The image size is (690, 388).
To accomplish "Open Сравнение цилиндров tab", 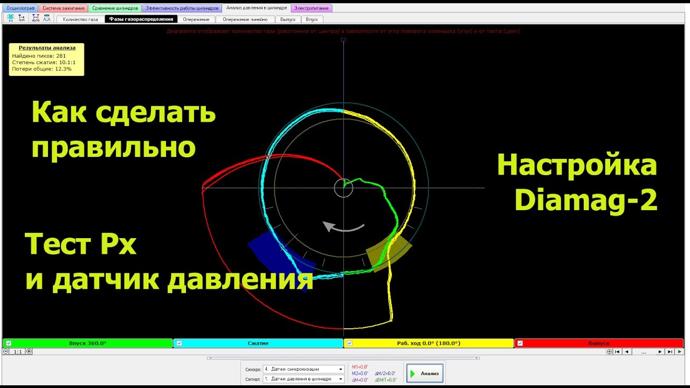I will (115, 8).
